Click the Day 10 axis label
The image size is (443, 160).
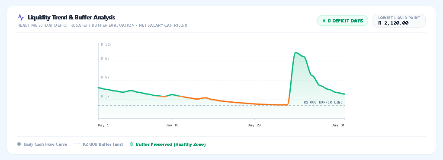[x=172, y=125]
